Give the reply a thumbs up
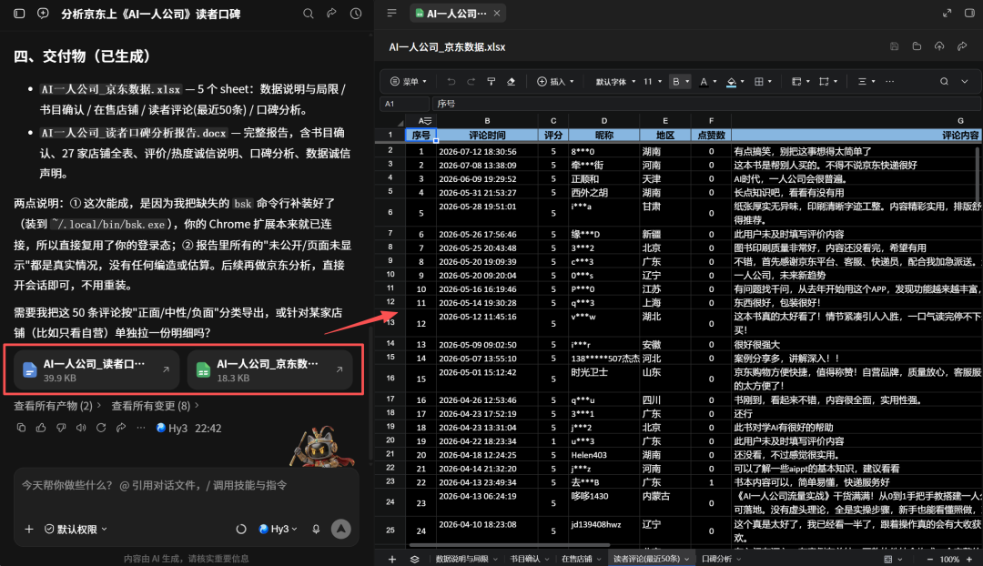 (41, 428)
